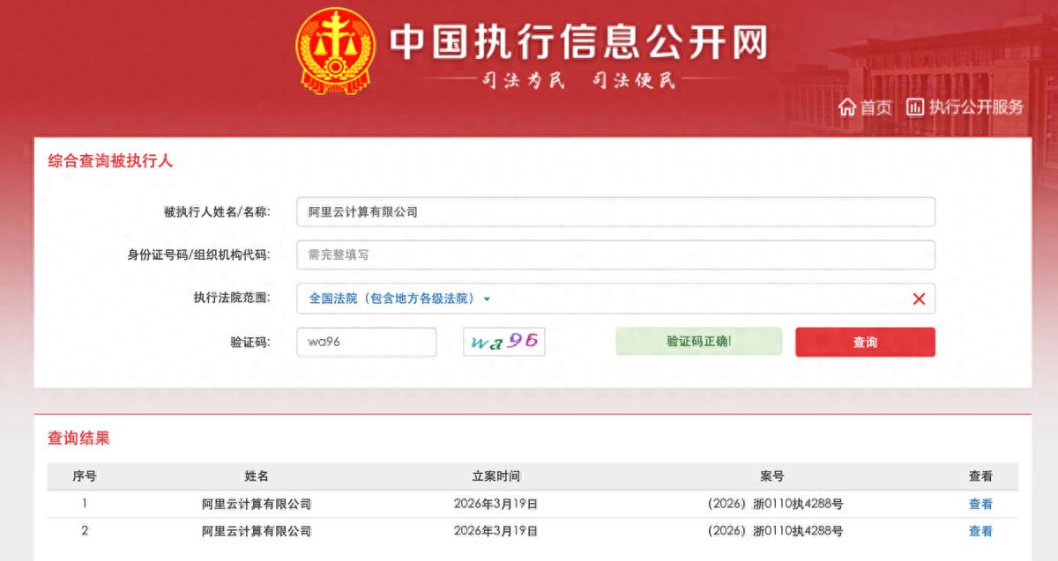Click the 姓名 column header
Screen dimensions: 1058x561
[257, 476]
